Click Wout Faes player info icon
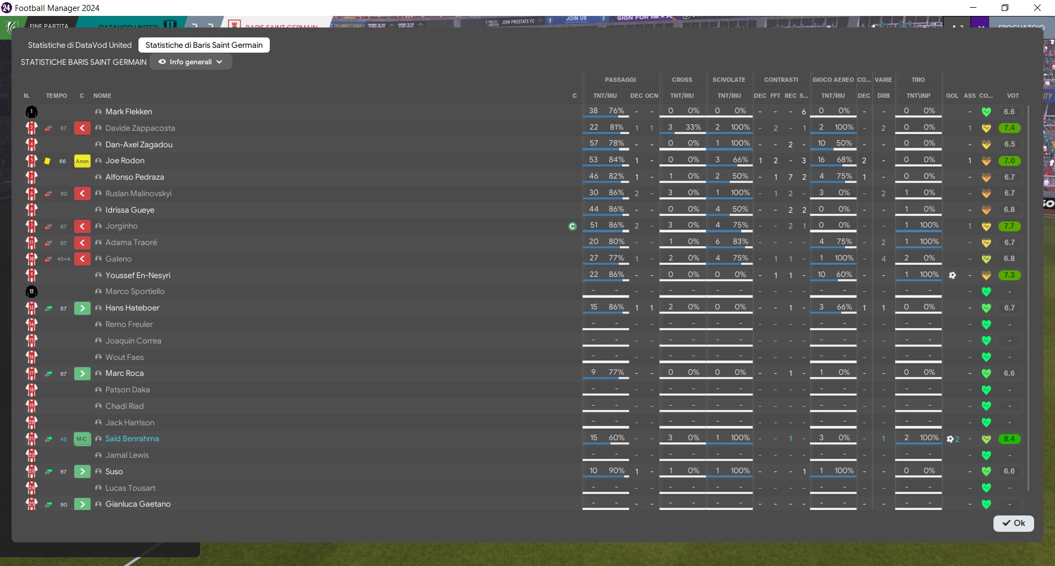 pyautogui.click(x=98, y=357)
